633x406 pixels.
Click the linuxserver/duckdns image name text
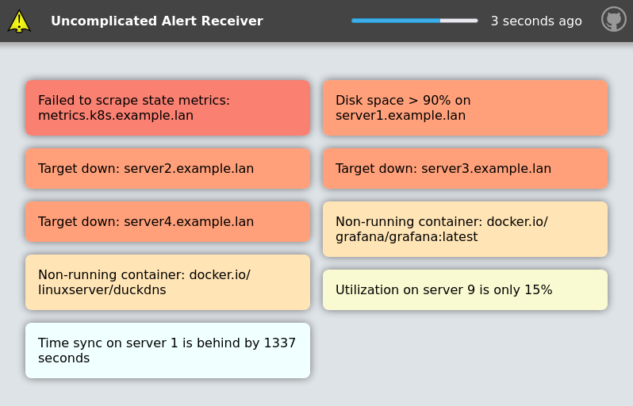coord(102,290)
